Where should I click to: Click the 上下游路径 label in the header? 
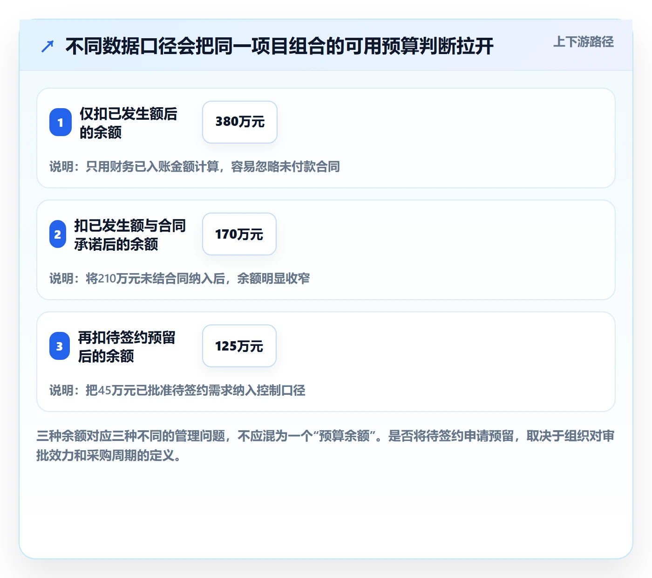(x=583, y=42)
